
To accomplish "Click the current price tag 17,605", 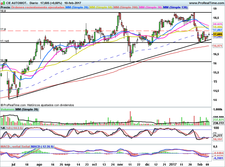I will (x=218, y=34).
